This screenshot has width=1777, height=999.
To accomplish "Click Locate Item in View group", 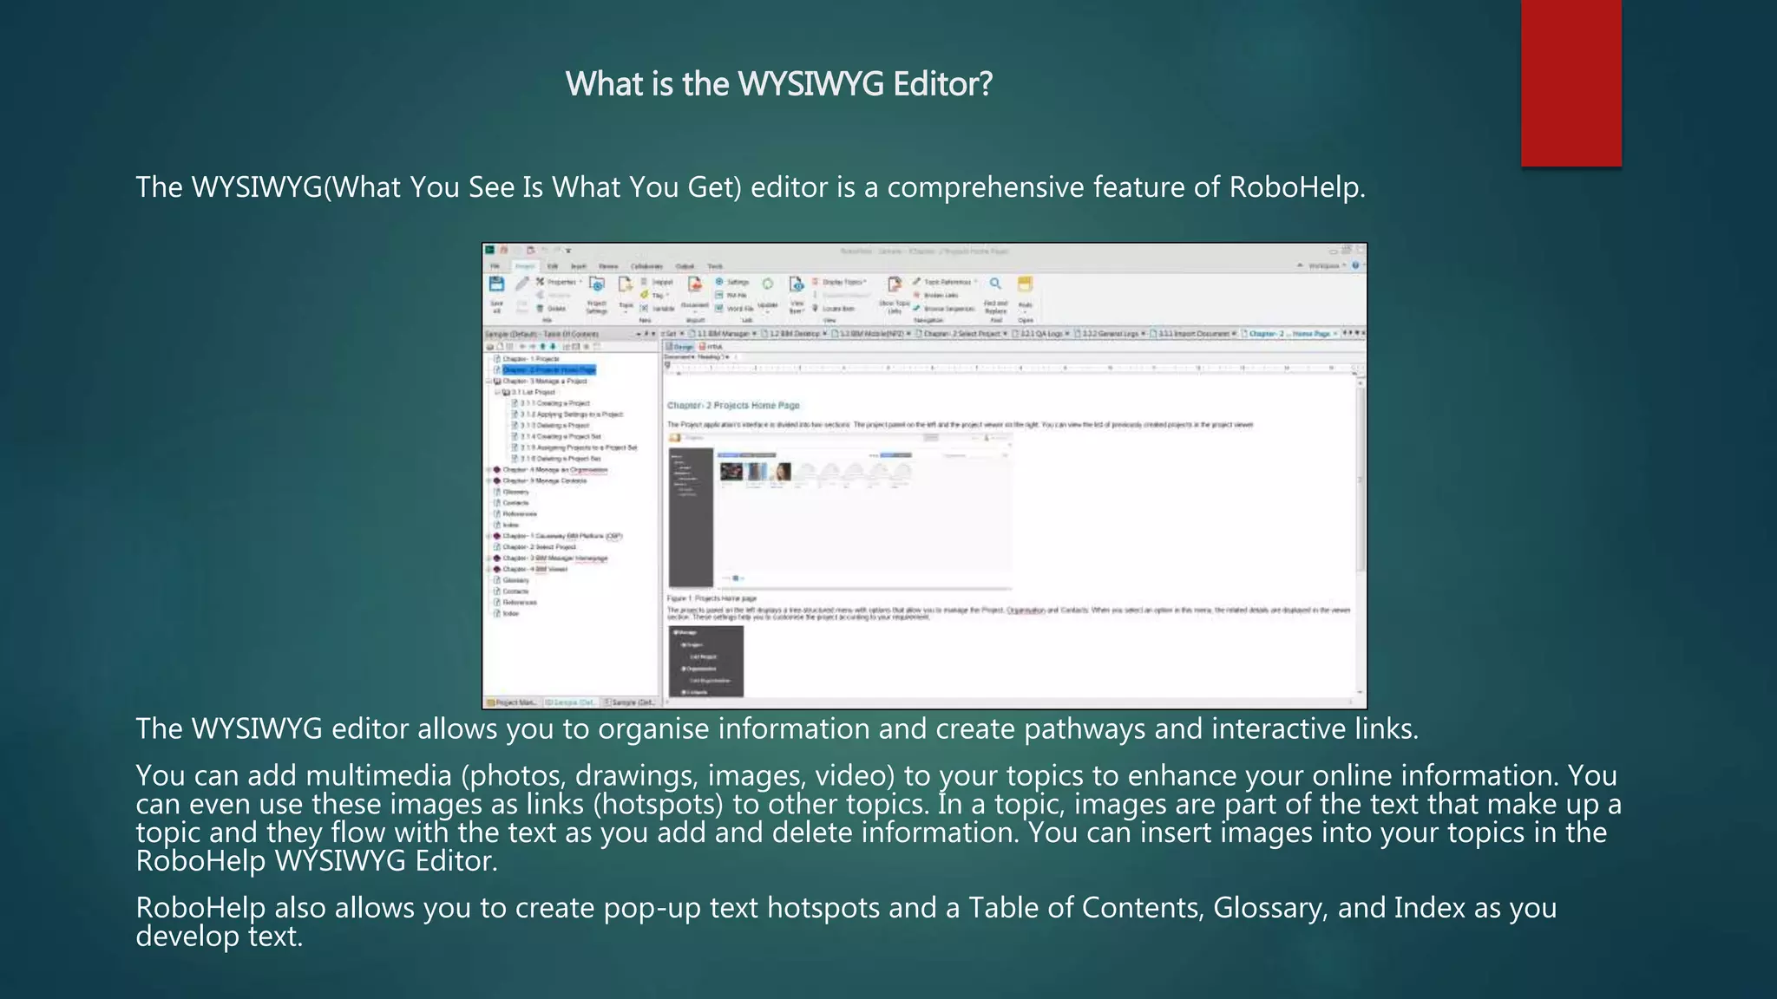I will tap(834, 308).
